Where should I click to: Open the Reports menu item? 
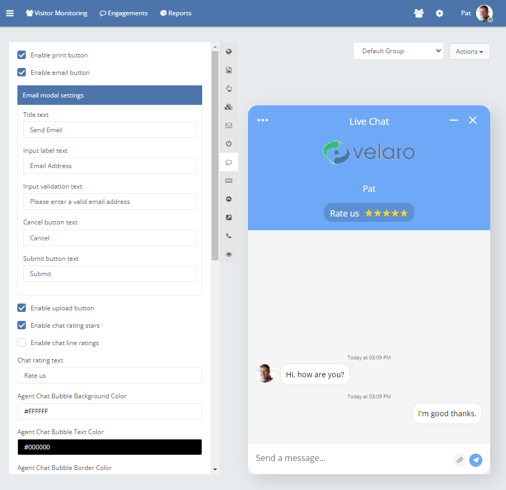click(x=176, y=13)
